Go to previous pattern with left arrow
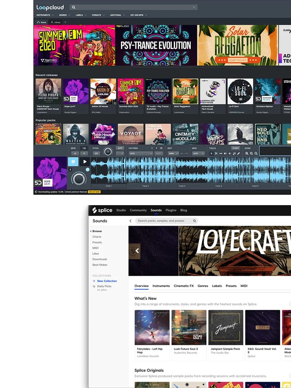This screenshot has height=388, width=291. point(152,148)
